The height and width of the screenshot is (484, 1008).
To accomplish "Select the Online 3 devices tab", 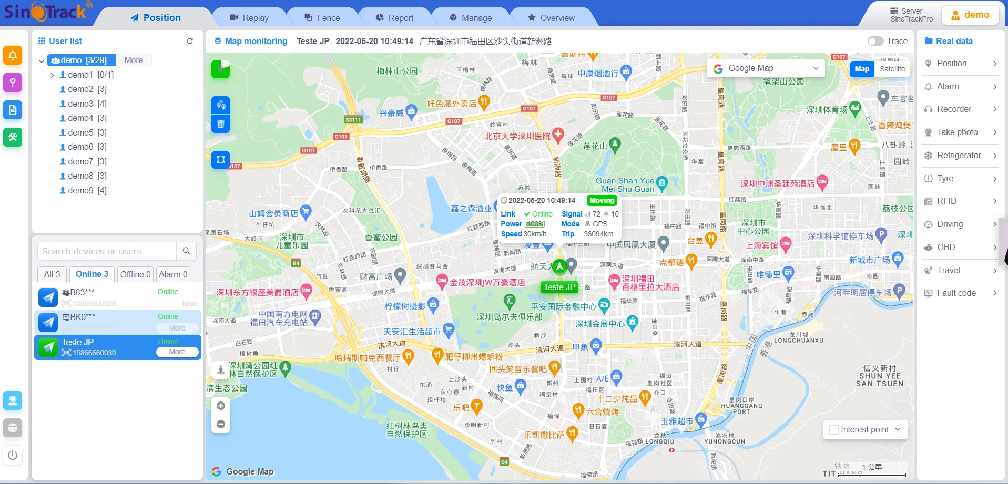I will click(x=92, y=274).
